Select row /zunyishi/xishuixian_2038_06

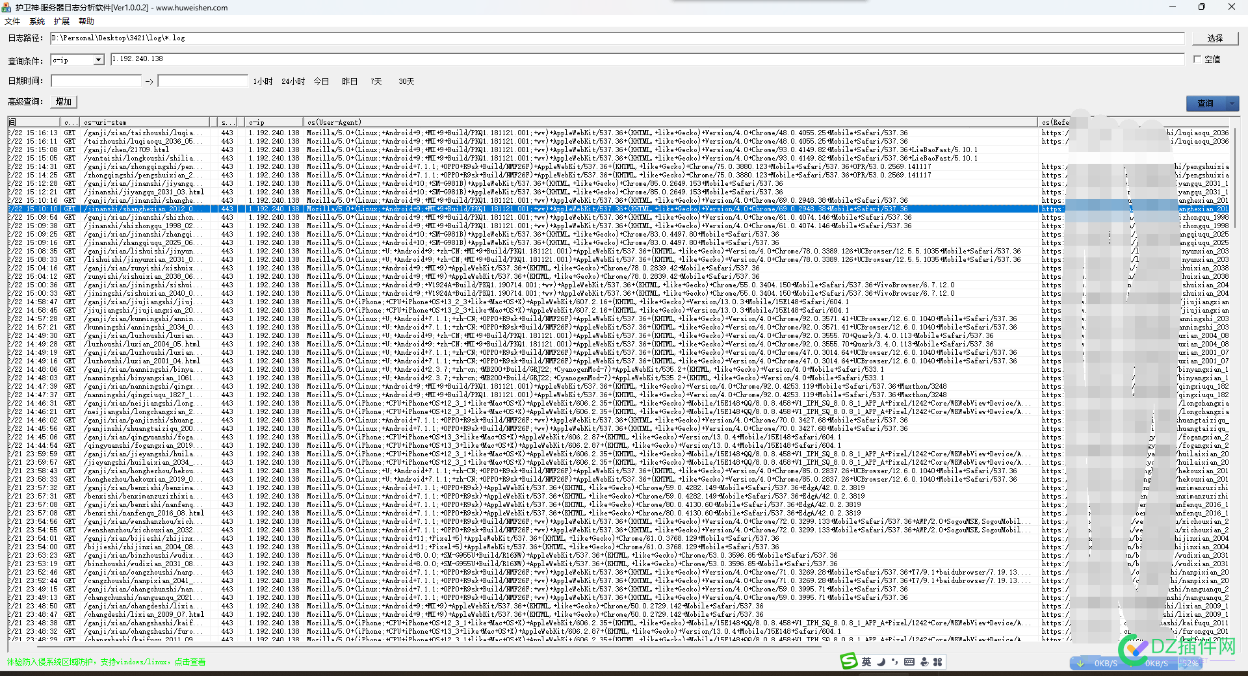pyautogui.click(x=618, y=276)
